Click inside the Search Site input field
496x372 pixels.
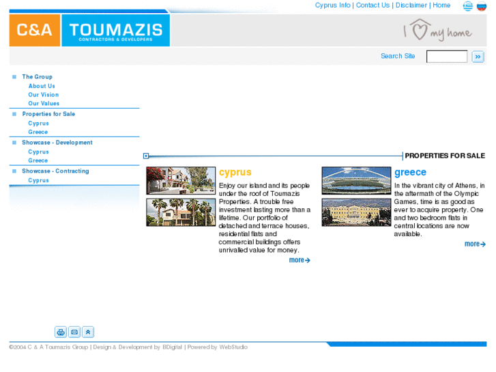(x=447, y=57)
